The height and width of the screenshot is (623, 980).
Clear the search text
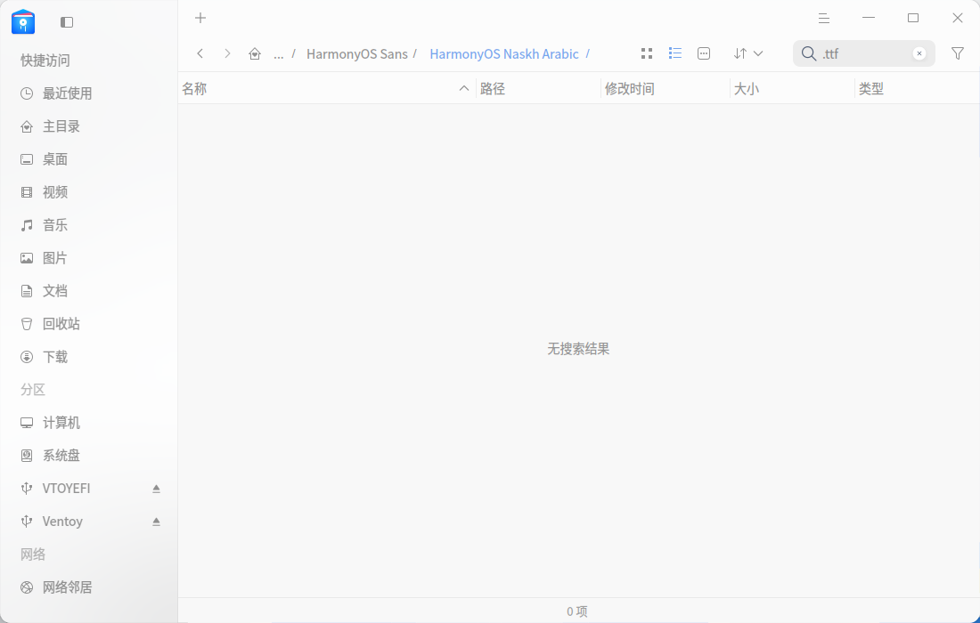(919, 53)
